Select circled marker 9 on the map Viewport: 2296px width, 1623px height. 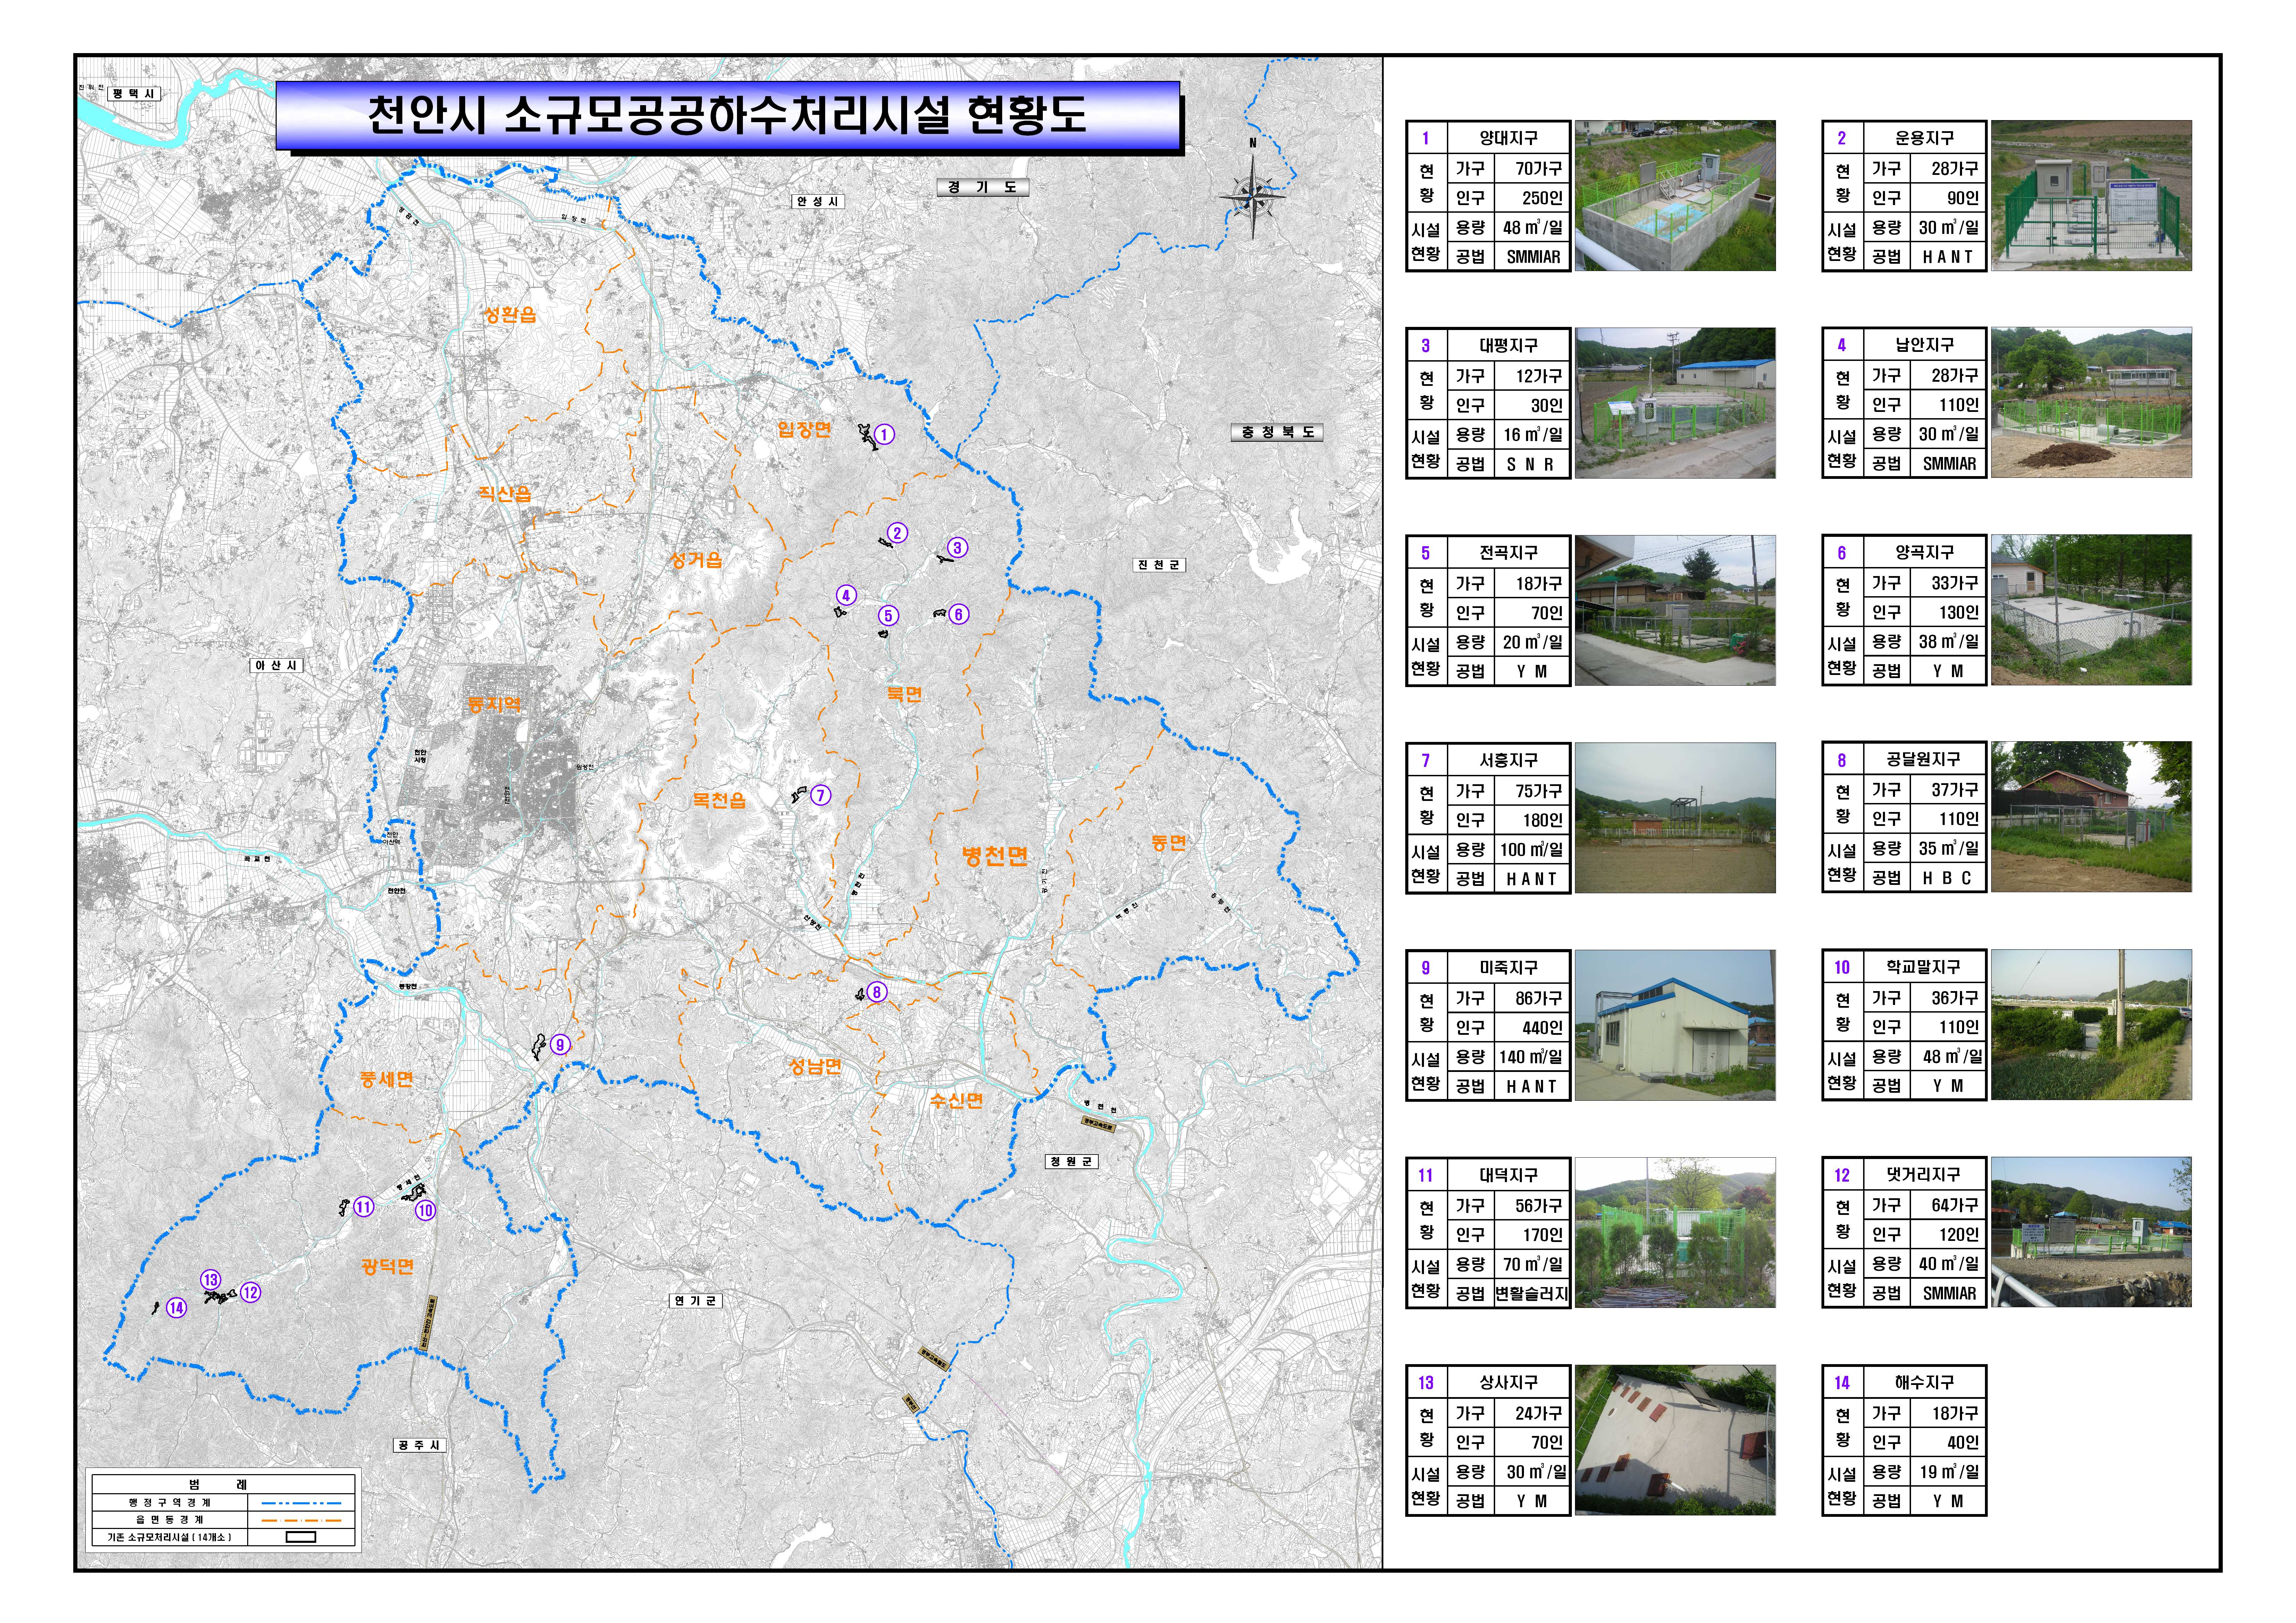click(560, 1045)
